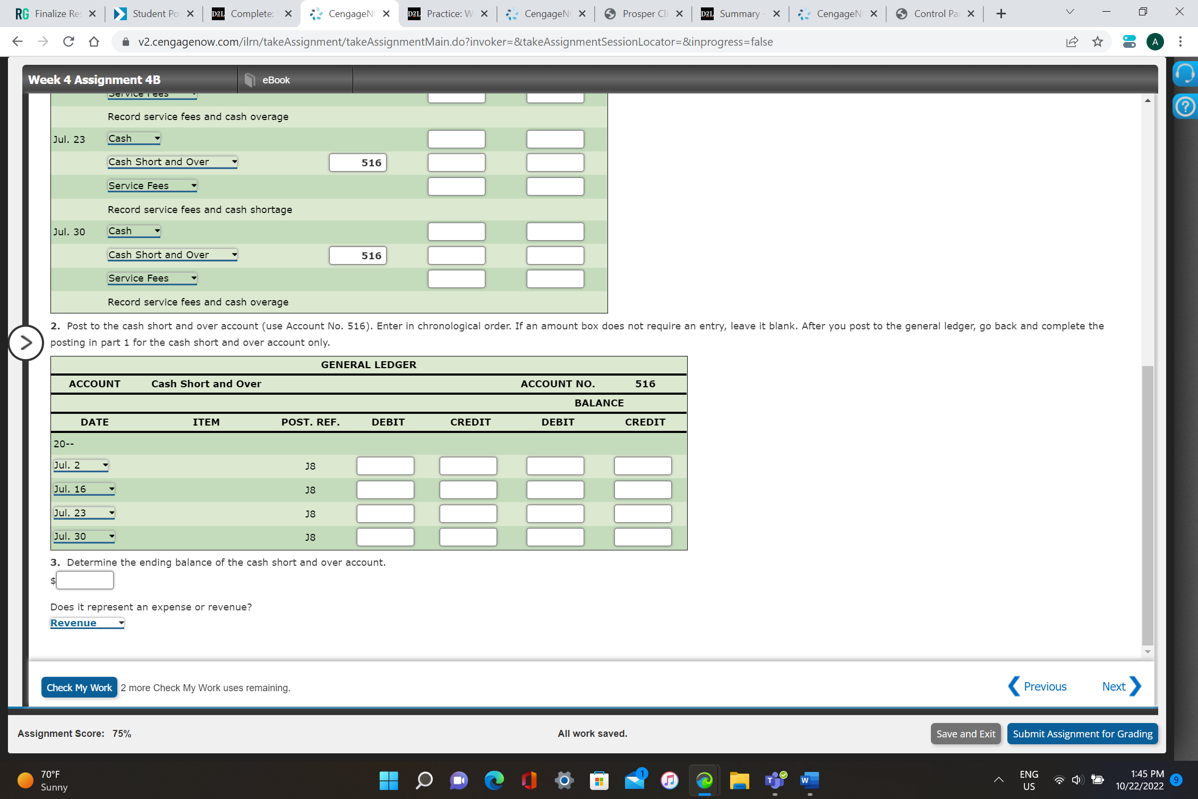The width and height of the screenshot is (1198, 799).
Task: Open the Revenue dropdown selector
Action: (x=87, y=623)
